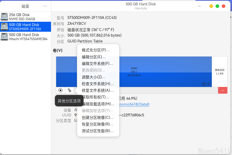Screen dimensions: 232x155
Task: Click the red minus delete partition button
Action: point(223,90)
